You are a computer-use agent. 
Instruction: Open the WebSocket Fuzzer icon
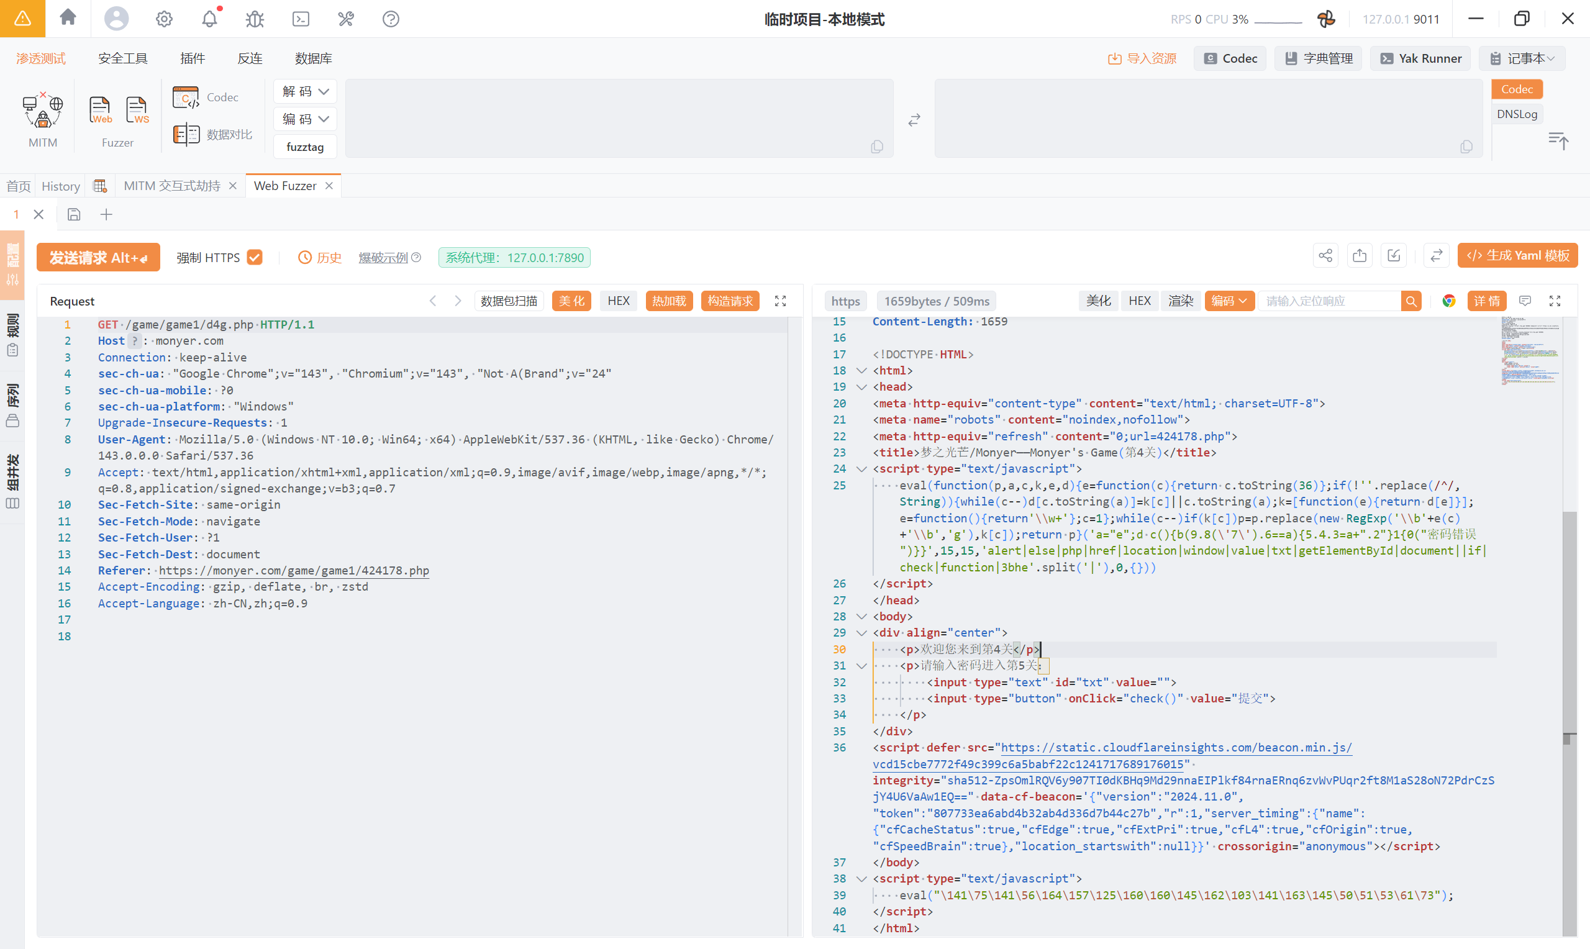(137, 110)
